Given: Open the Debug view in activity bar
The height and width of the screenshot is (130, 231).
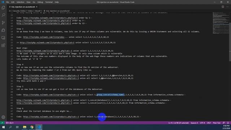Looking at the screenshot, I should click(x=3, y=30).
